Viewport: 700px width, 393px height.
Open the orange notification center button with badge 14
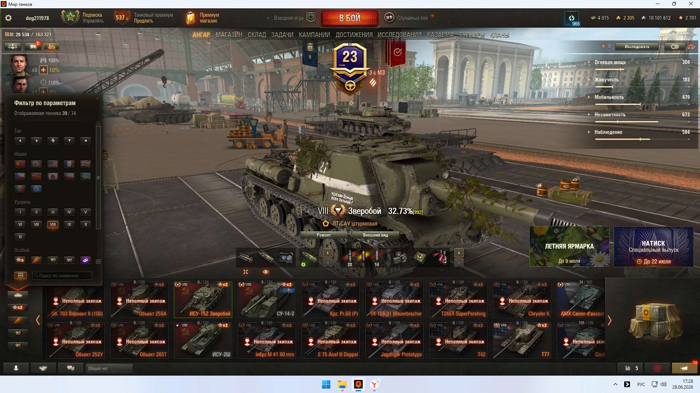point(684,368)
